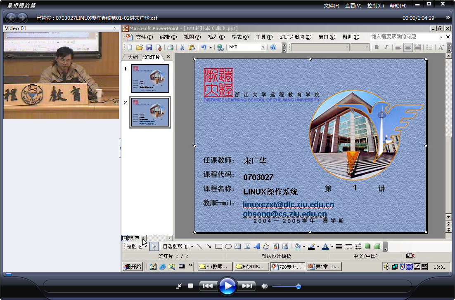
Task: Open 3-D style green cube icon
Action: (x=377, y=246)
